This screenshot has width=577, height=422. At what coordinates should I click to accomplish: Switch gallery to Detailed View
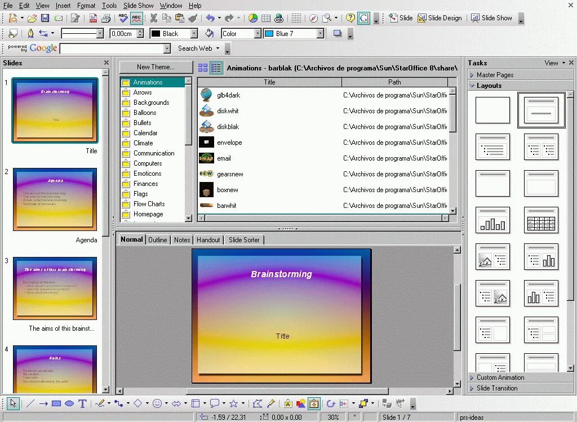pyautogui.click(x=216, y=68)
